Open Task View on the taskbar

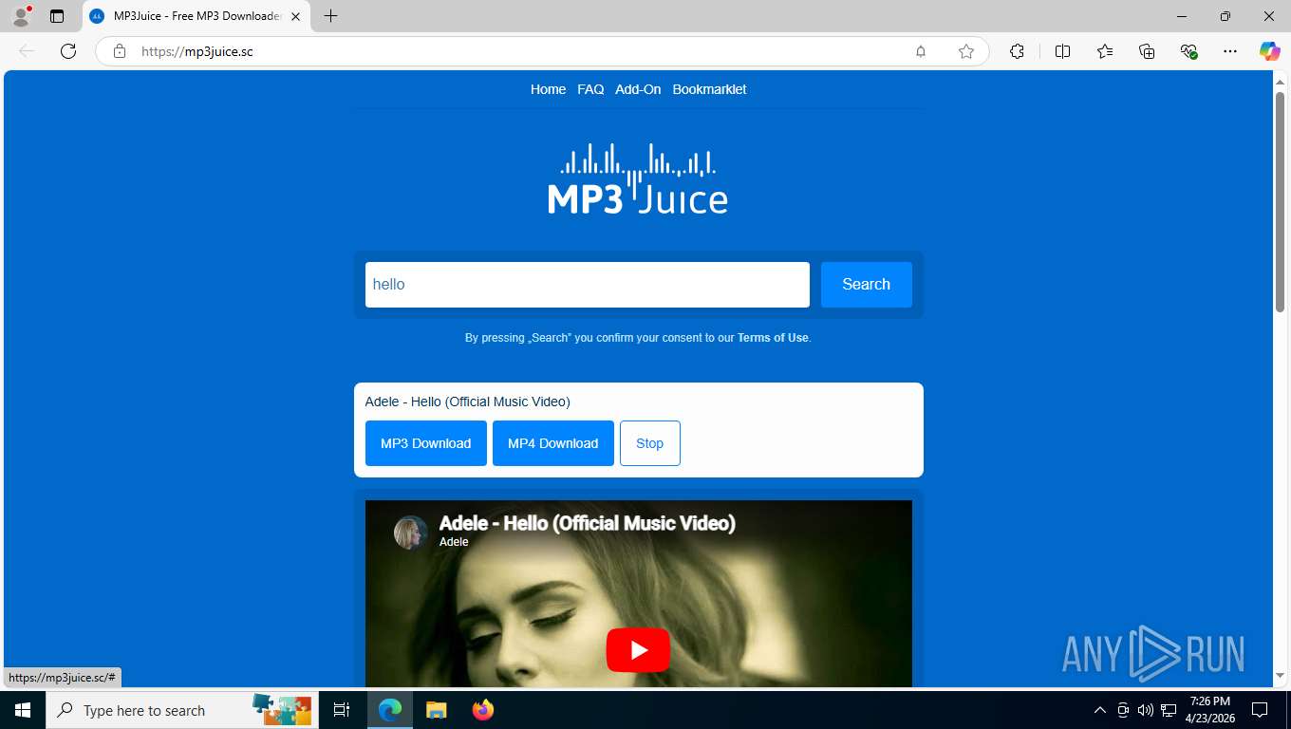pos(342,710)
